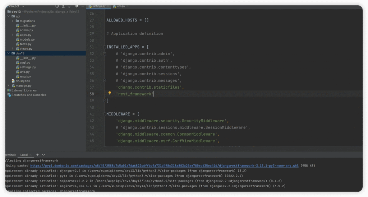Toggle the fold marker beside MIDDLEWARE line

(x=105, y=114)
